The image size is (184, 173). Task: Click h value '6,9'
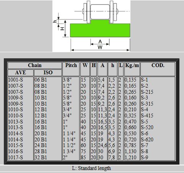pyautogui.click(x=112, y=151)
